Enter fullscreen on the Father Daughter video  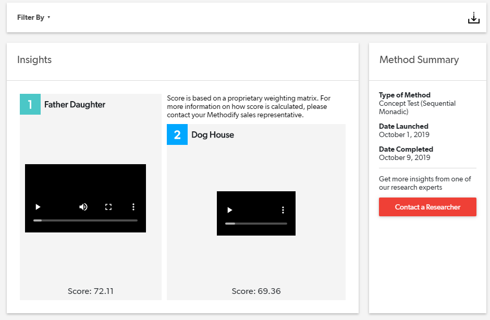click(108, 207)
